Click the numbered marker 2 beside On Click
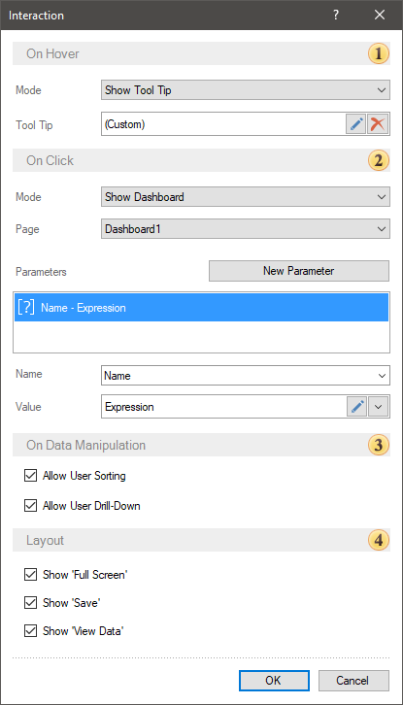 click(379, 160)
